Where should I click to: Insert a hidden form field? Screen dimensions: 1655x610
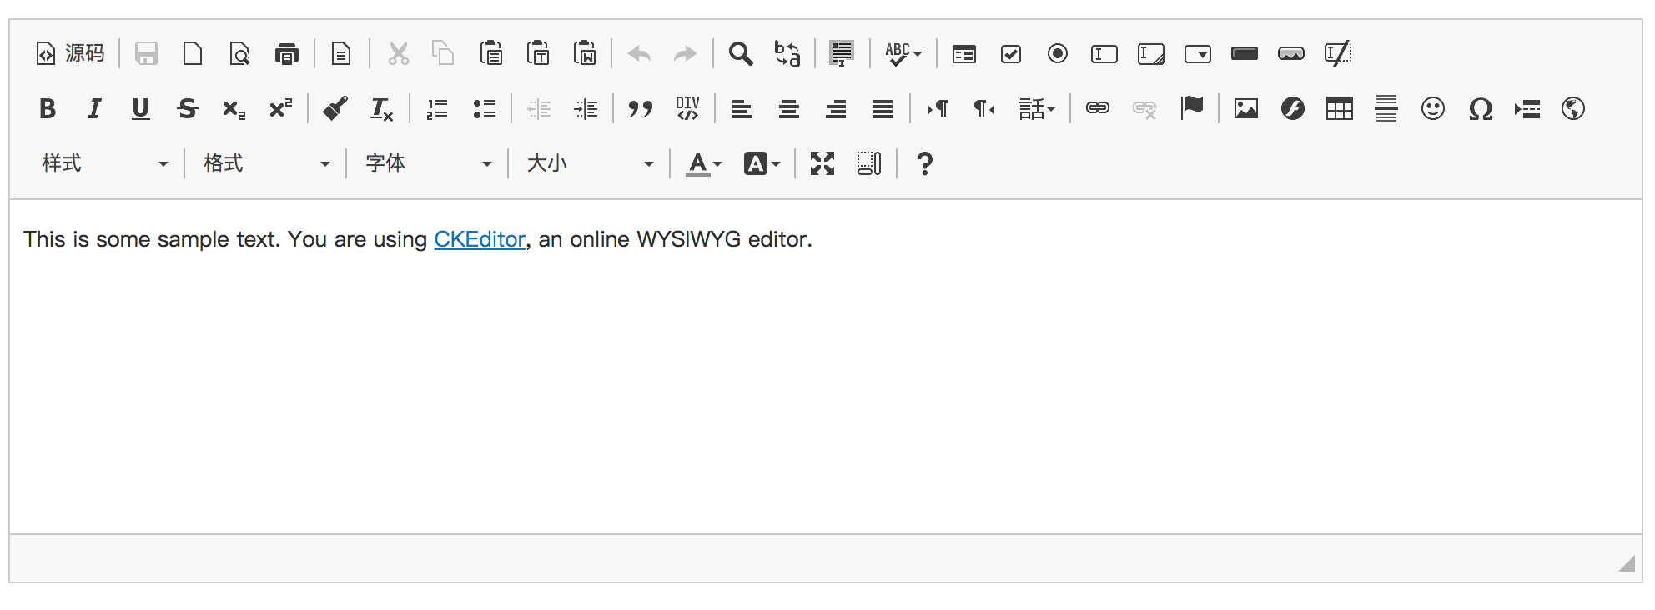[x=1338, y=54]
